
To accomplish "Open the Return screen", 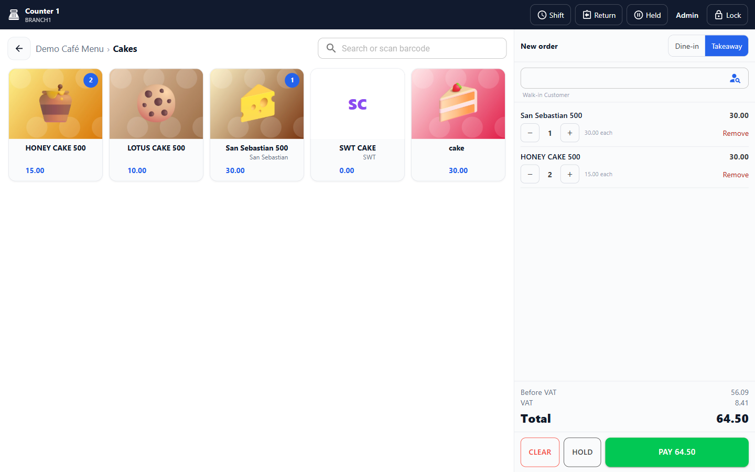I will (x=599, y=15).
